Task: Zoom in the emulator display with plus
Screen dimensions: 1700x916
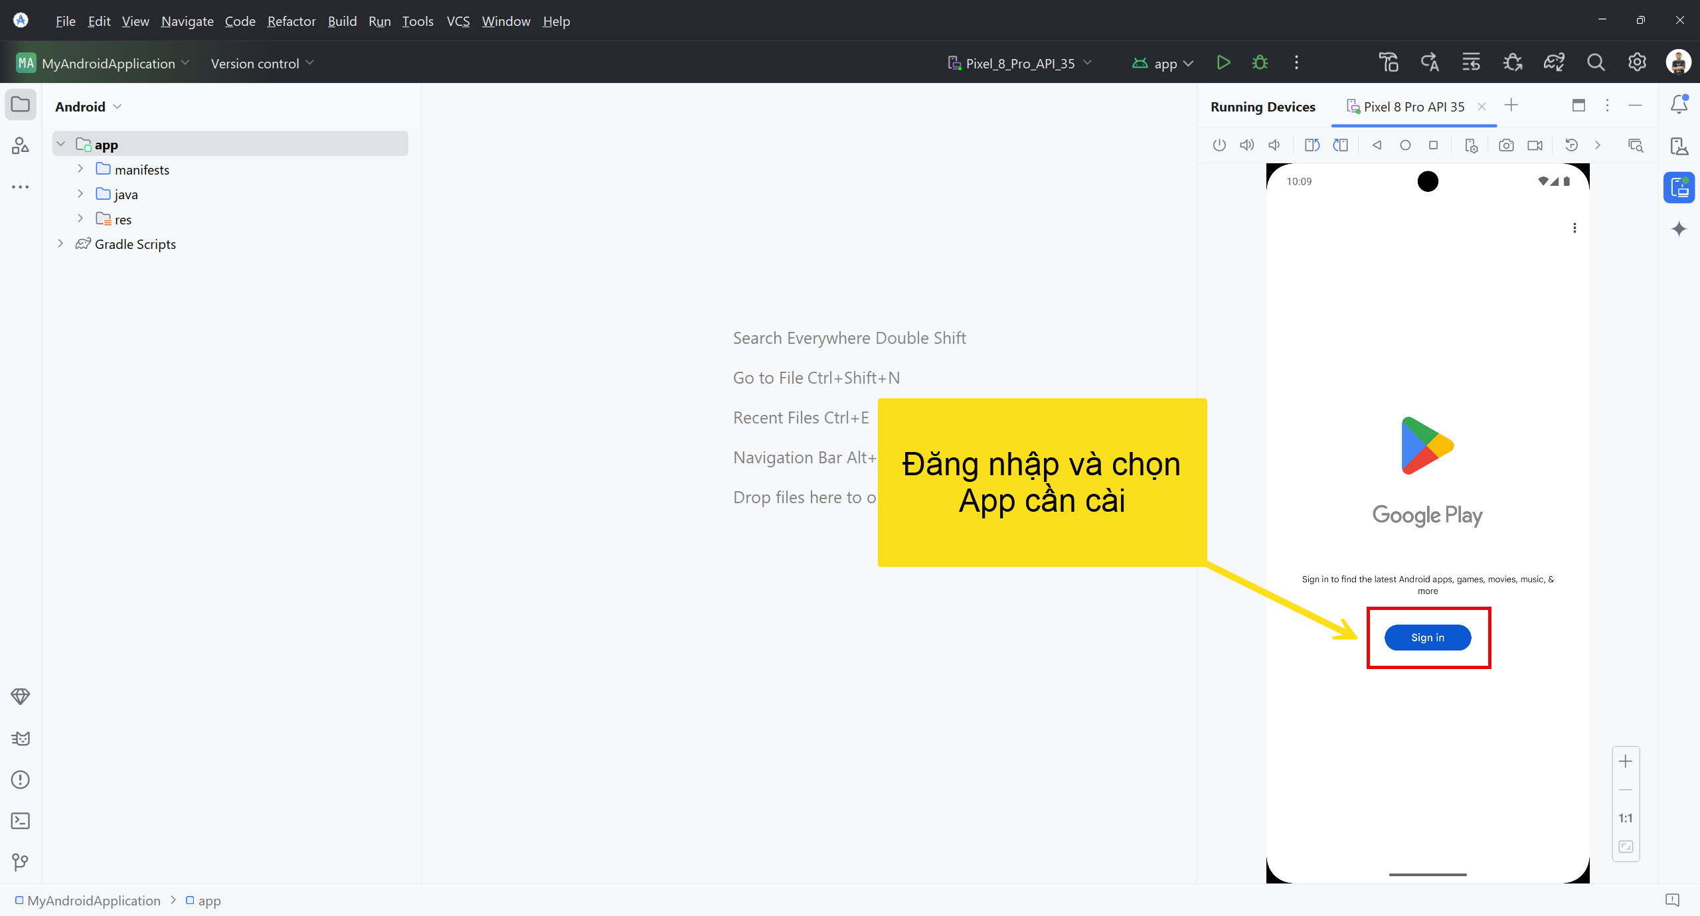Action: point(1626,761)
